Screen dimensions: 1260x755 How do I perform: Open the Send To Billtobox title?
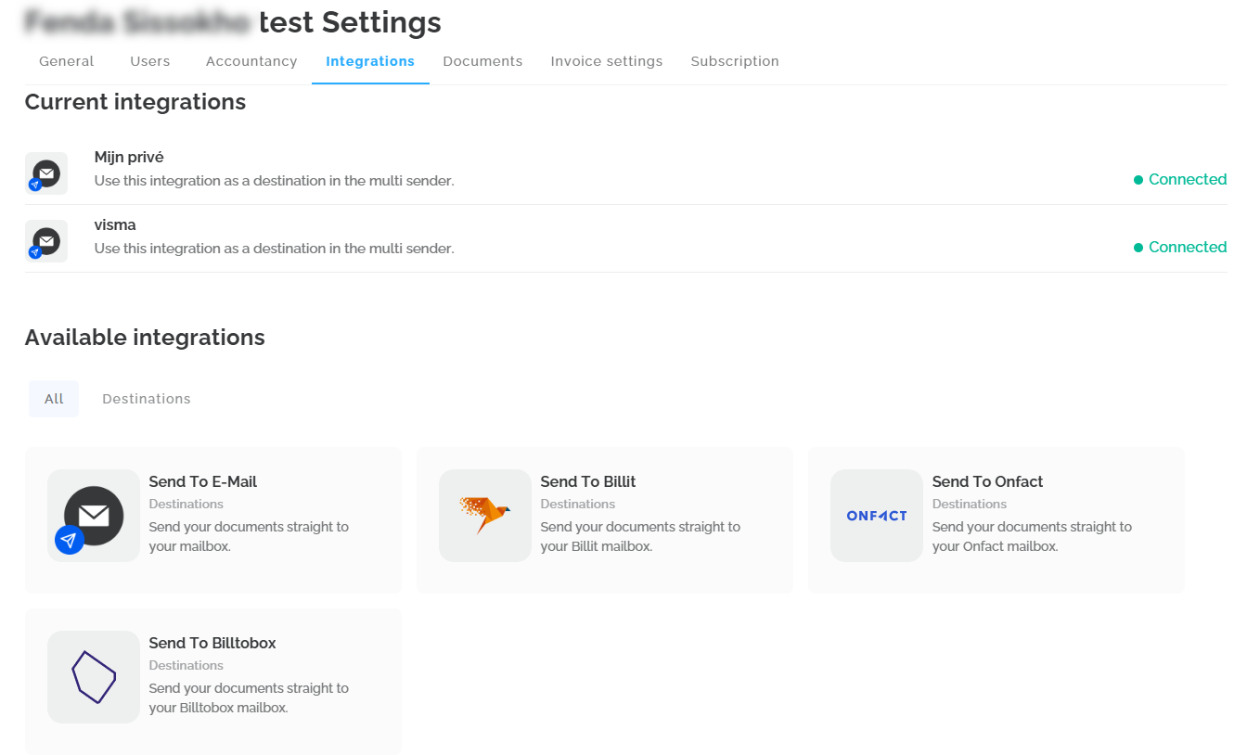212,644
